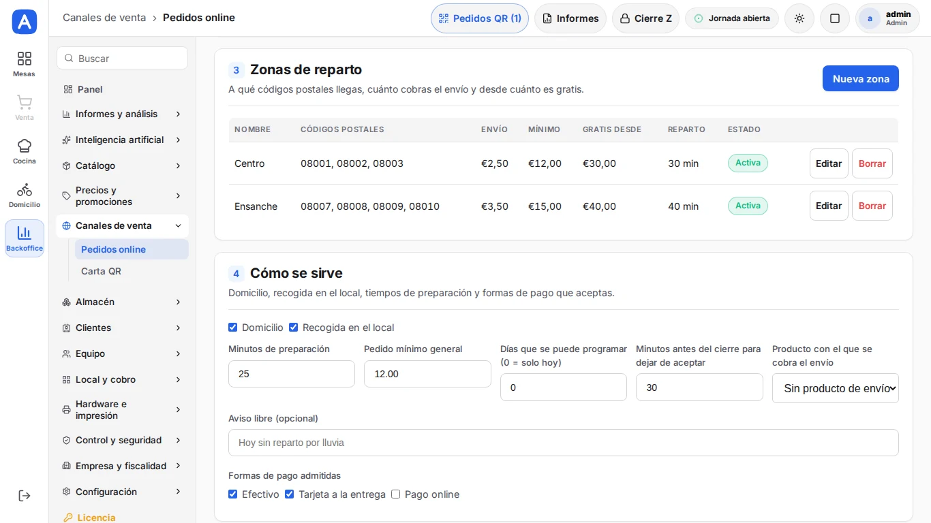
Task: Edit the Centro delivery zone
Action: point(829,163)
